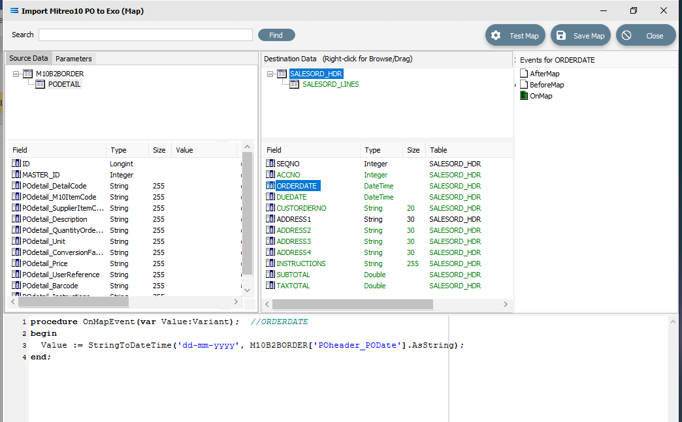Open the Parameters tab

74,59
